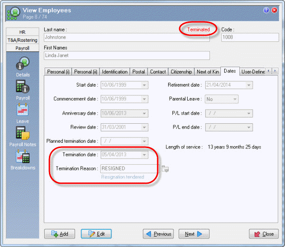Screen dimensions: 285x247
Task: Click the Resignation tendered text
Action: click(x=123, y=177)
